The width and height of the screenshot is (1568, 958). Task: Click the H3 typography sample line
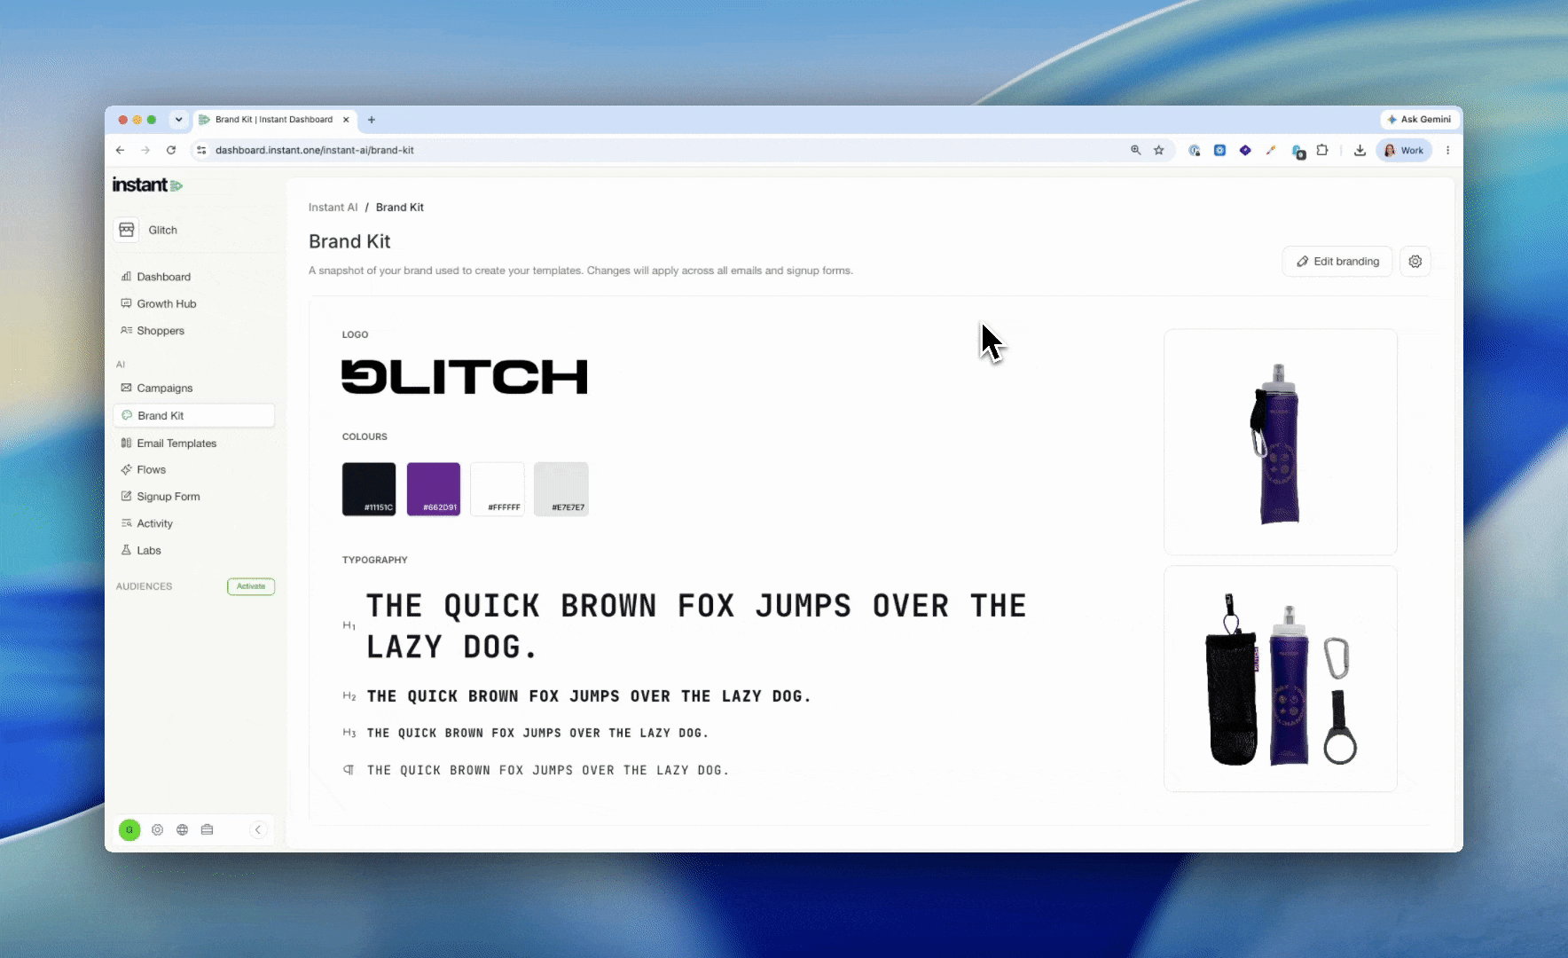pos(537,733)
